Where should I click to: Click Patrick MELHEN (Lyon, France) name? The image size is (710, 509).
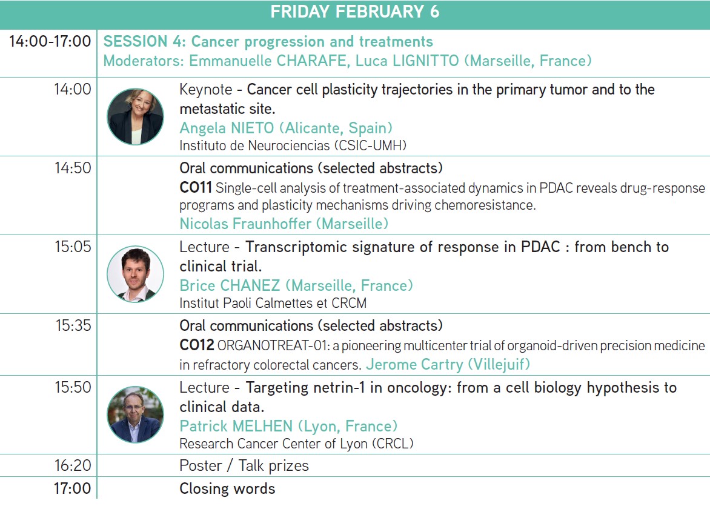288,426
